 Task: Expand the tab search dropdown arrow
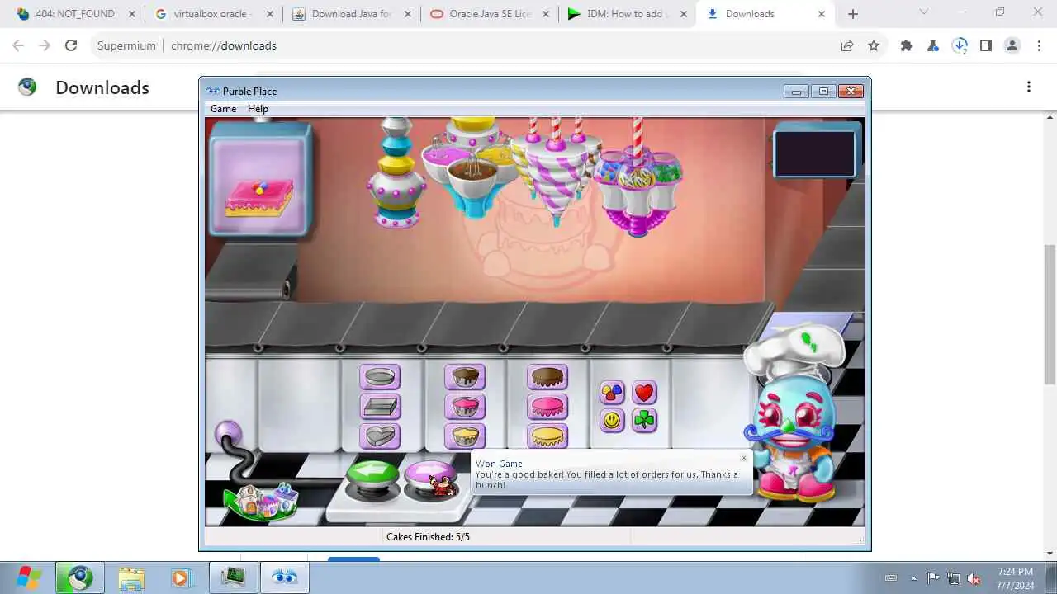(x=924, y=12)
